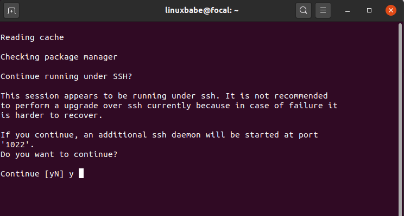
Task: Click the 'If you continue, an additional ssh daemon' line
Action: pos(159,135)
